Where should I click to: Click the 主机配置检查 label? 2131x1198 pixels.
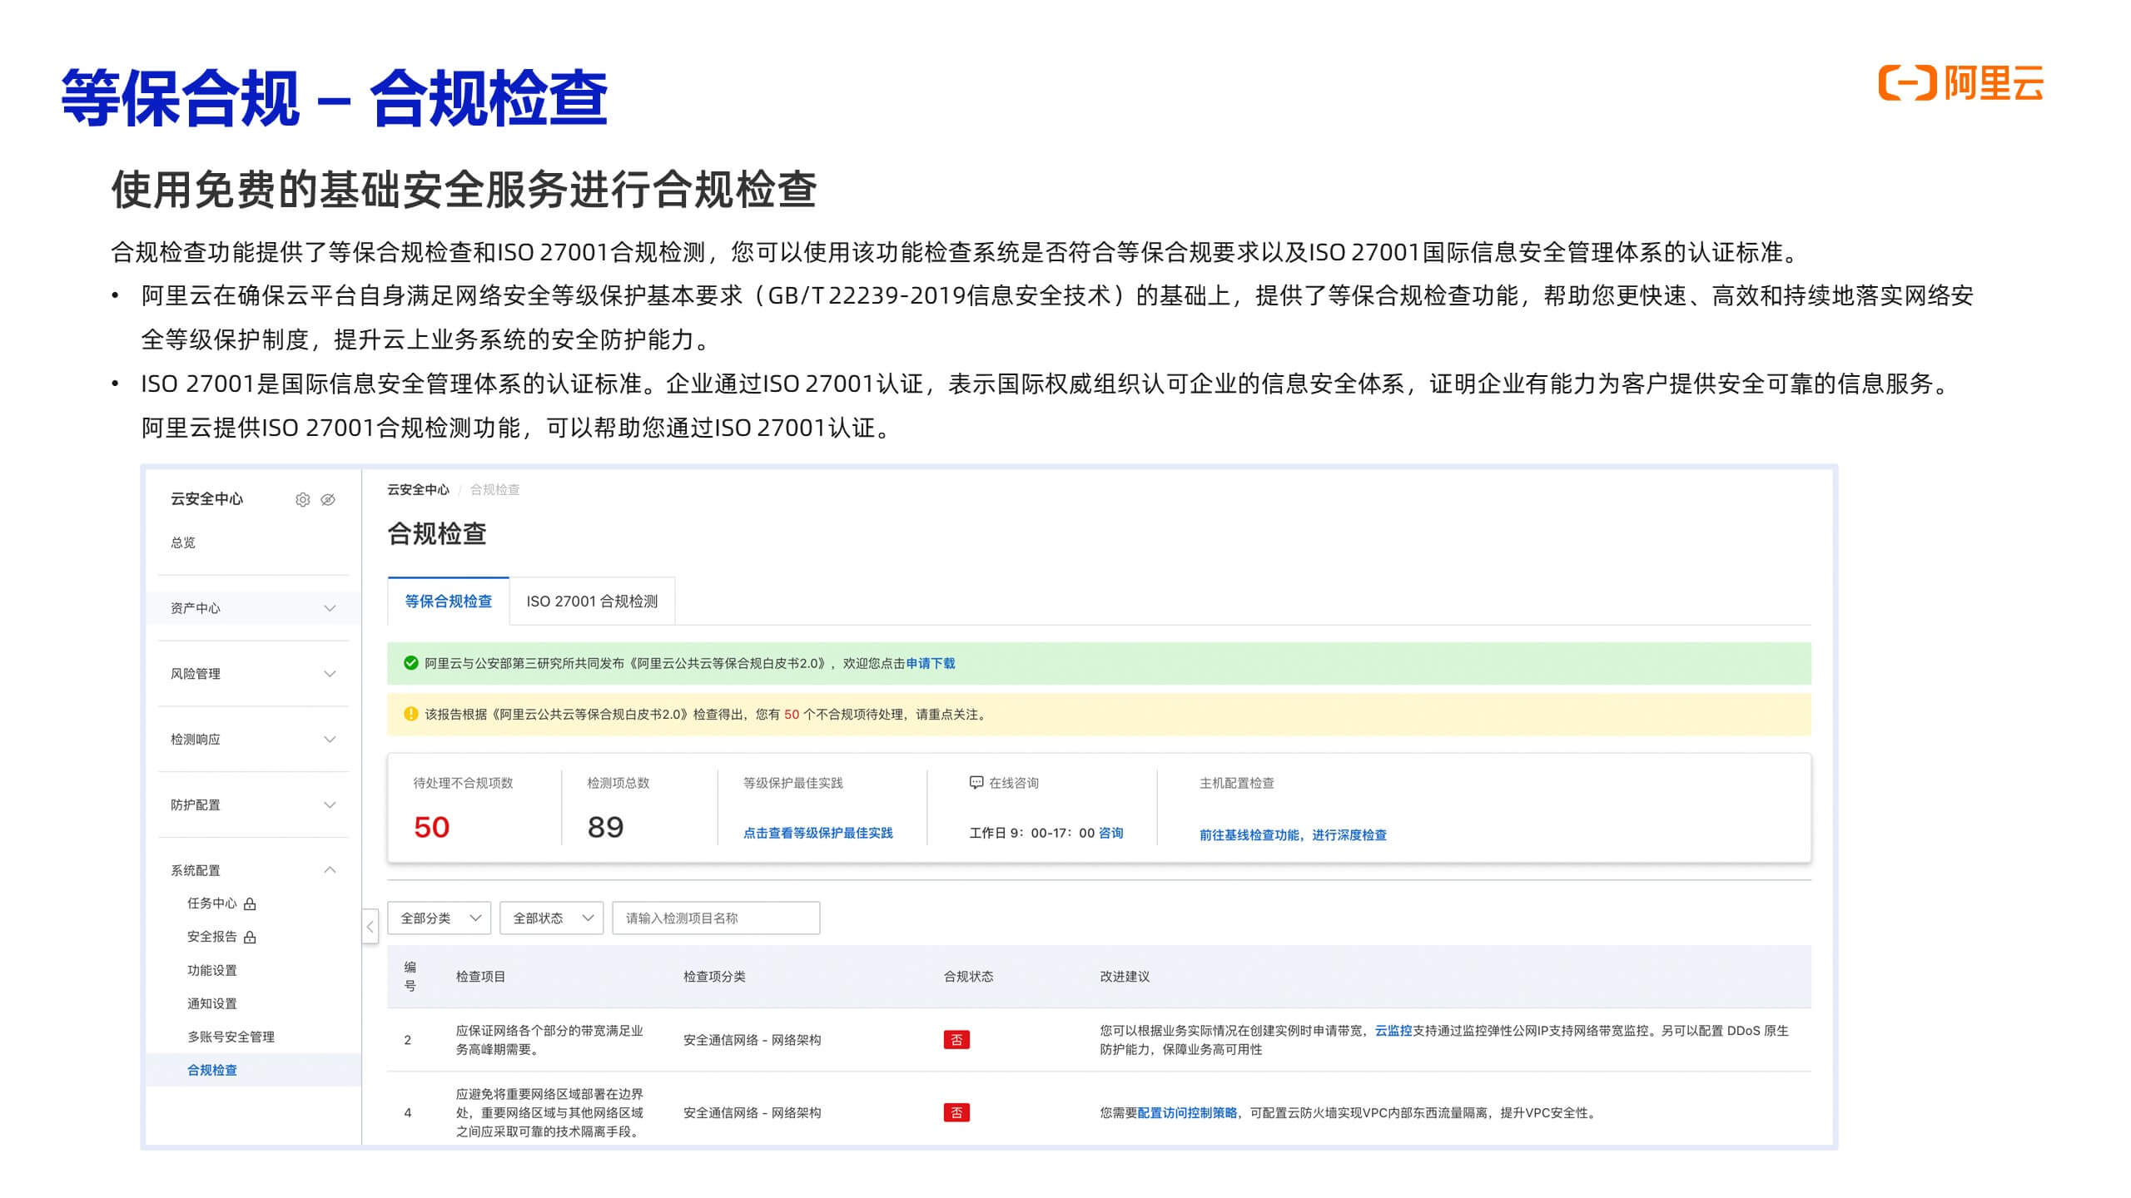[1236, 783]
